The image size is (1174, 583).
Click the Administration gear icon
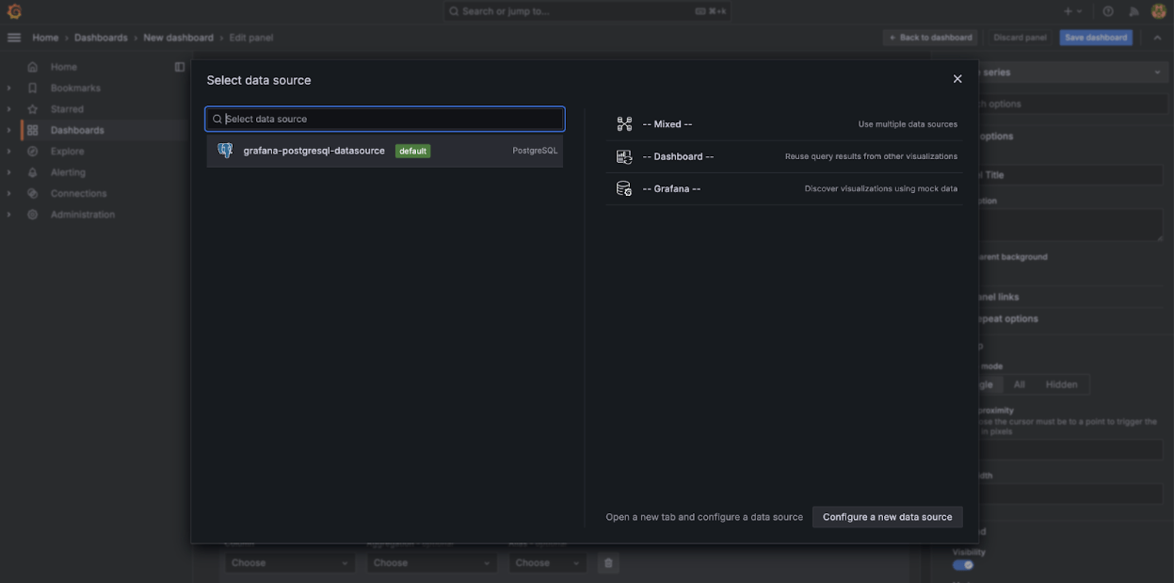point(32,215)
